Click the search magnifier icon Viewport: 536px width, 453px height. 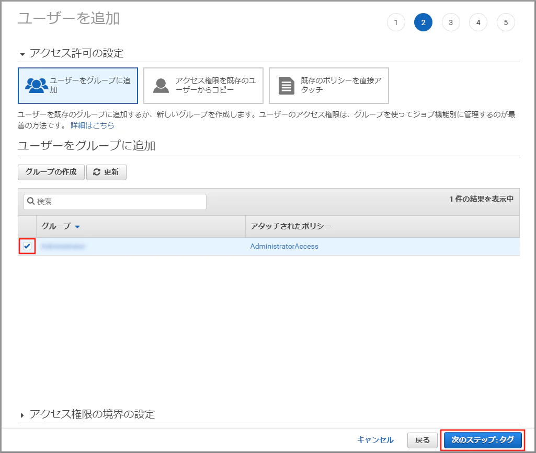(x=31, y=201)
